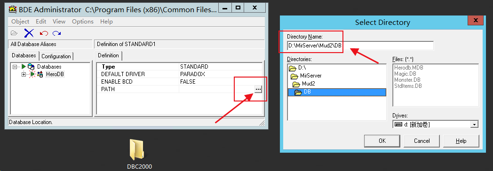
Task: Select the Definition tab
Action: tap(109, 55)
